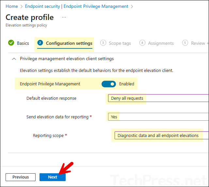Image resolution: width=209 pixels, height=187 pixels.
Task: Click the Elevation settings policy subtitle
Action: (26, 25)
